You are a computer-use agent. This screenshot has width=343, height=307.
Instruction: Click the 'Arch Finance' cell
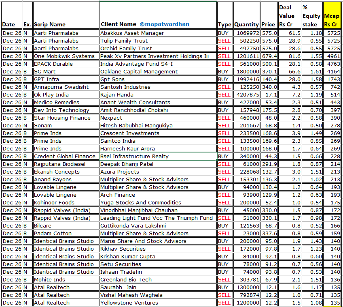click(x=158, y=195)
